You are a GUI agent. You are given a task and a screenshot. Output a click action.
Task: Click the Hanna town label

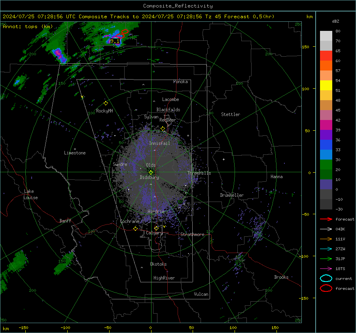coord(276,177)
